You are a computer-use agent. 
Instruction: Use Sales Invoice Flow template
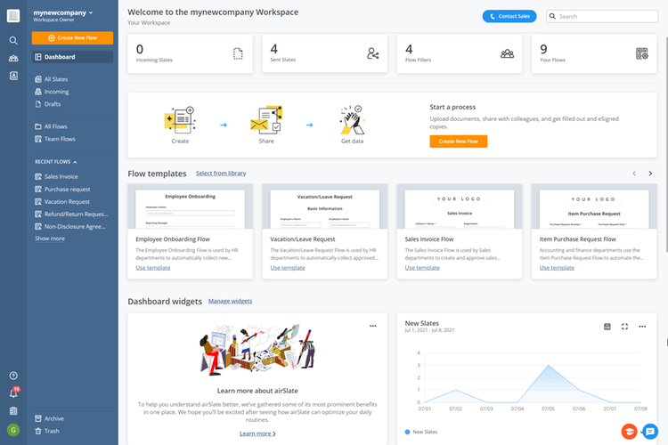tap(422, 268)
